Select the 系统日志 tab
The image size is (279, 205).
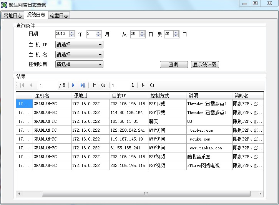coord(36,15)
